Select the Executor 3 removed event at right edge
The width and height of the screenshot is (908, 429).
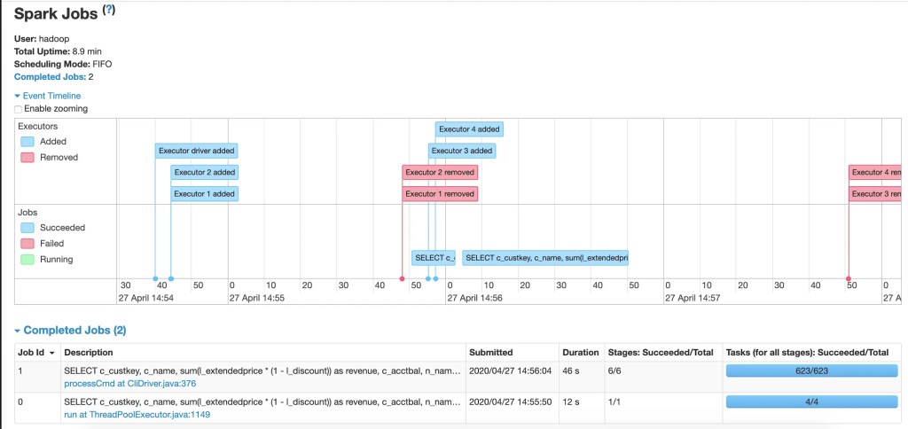875,194
